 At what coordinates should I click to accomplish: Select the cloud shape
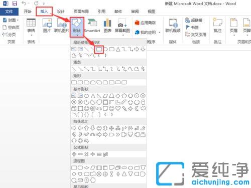click(x=143, y=108)
